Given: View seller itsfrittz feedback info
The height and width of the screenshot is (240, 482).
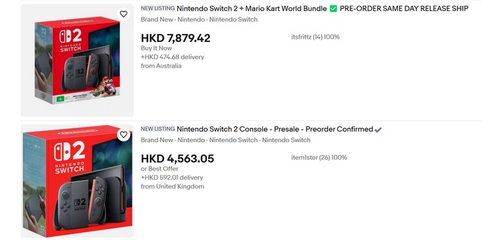Looking at the screenshot, I should 316,37.
